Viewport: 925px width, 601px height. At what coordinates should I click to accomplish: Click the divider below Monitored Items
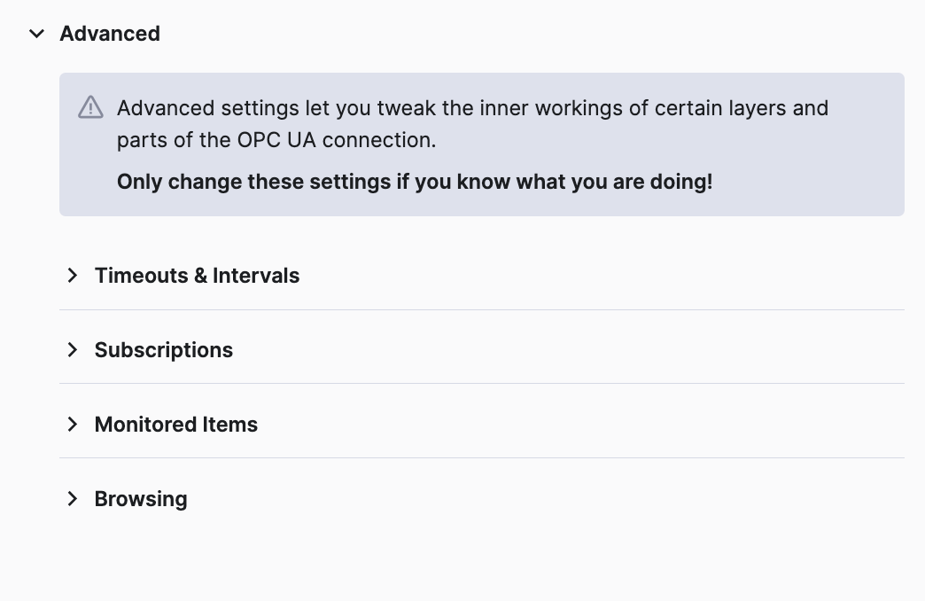481,457
